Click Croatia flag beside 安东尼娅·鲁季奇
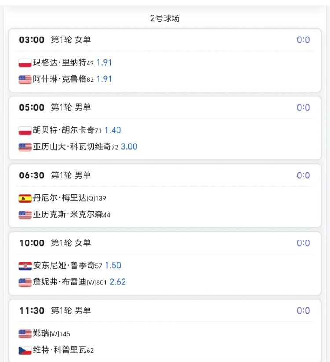330x362 pixels. (25, 266)
